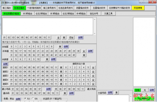Clear 杀和尾 with its 清 button
The height and width of the screenshot is (102, 157).
(x=60, y=47)
